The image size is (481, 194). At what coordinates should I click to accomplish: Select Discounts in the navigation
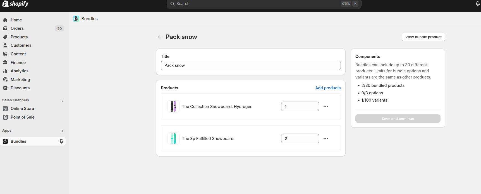coord(20,88)
